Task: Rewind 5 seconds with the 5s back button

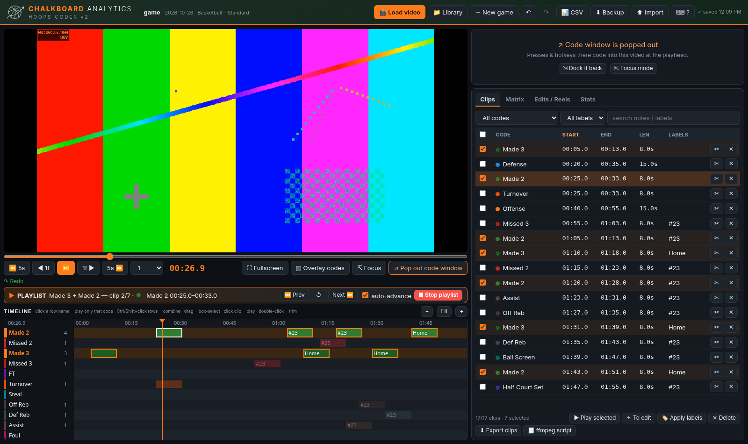Action: pyautogui.click(x=17, y=268)
